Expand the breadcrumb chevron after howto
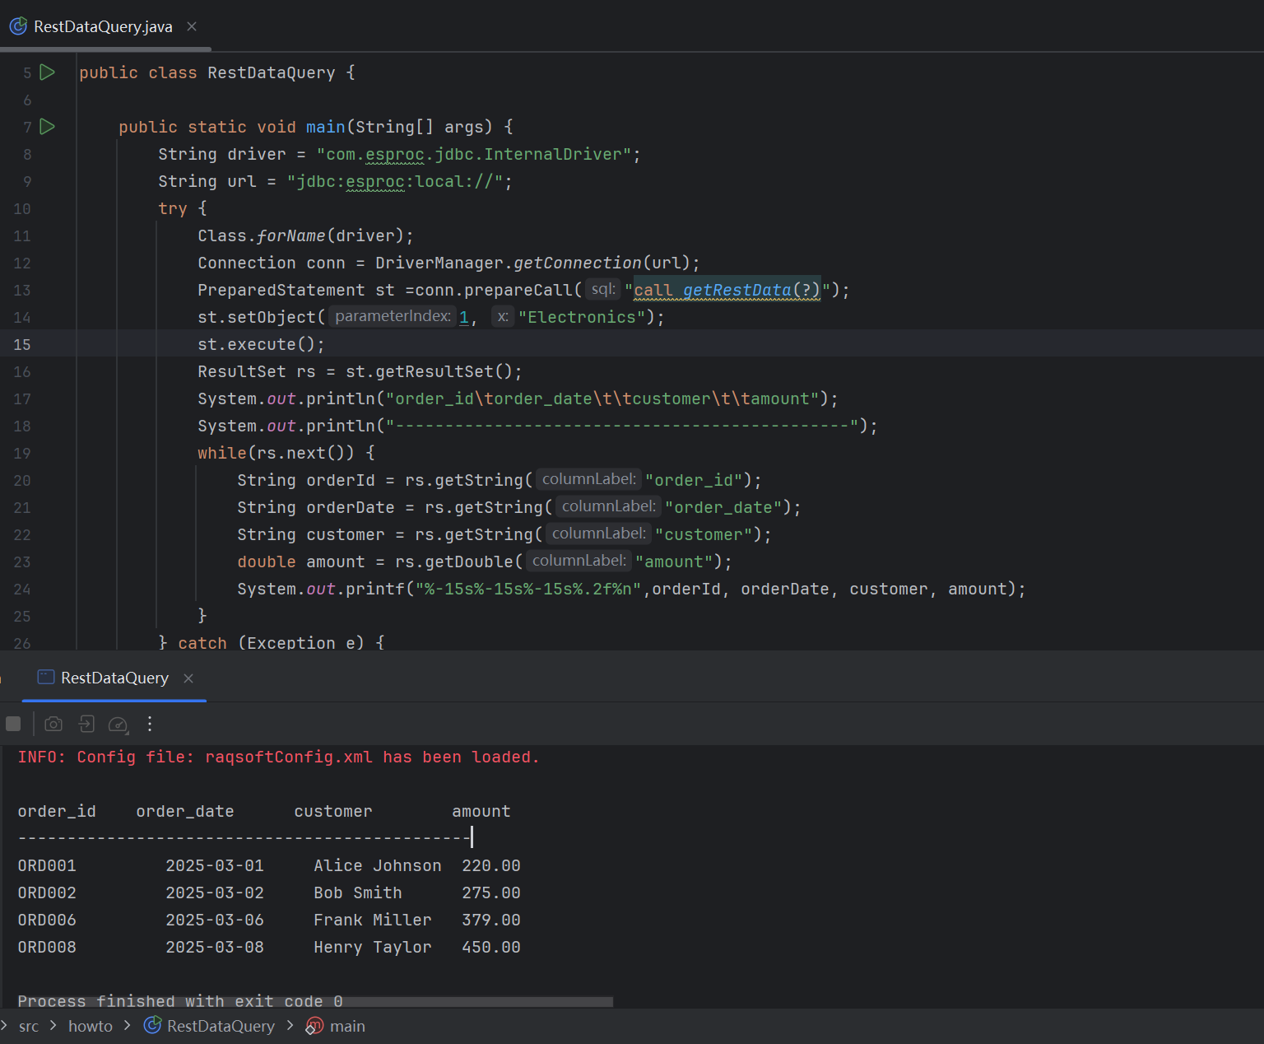The height and width of the screenshot is (1044, 1264). click(x=127, y=1026)
